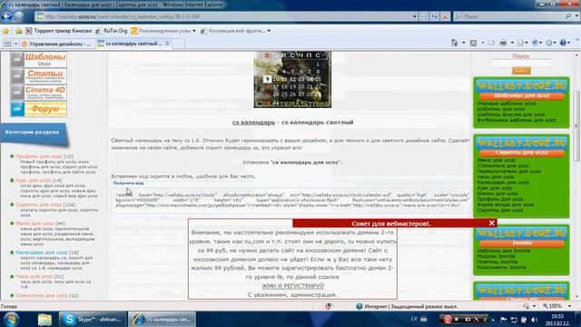The width and height of the screenshot is (581, 327).
Task: Open Аjax для ucoz category link
Action: (33, 180)
